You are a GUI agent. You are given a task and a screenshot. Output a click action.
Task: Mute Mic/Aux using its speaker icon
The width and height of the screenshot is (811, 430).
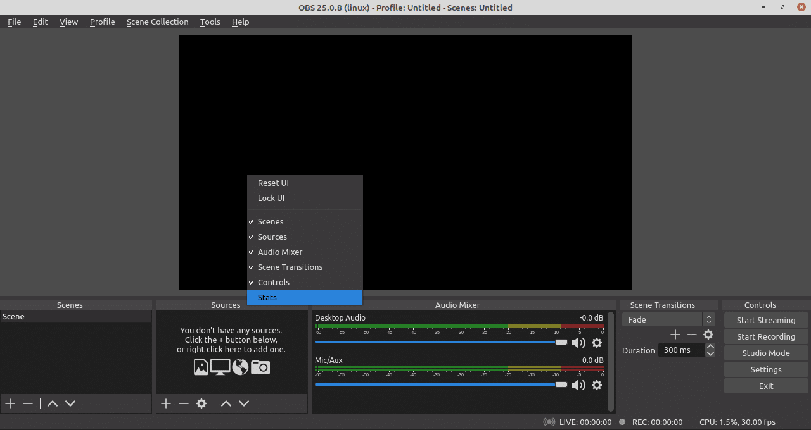coord(578,384)
